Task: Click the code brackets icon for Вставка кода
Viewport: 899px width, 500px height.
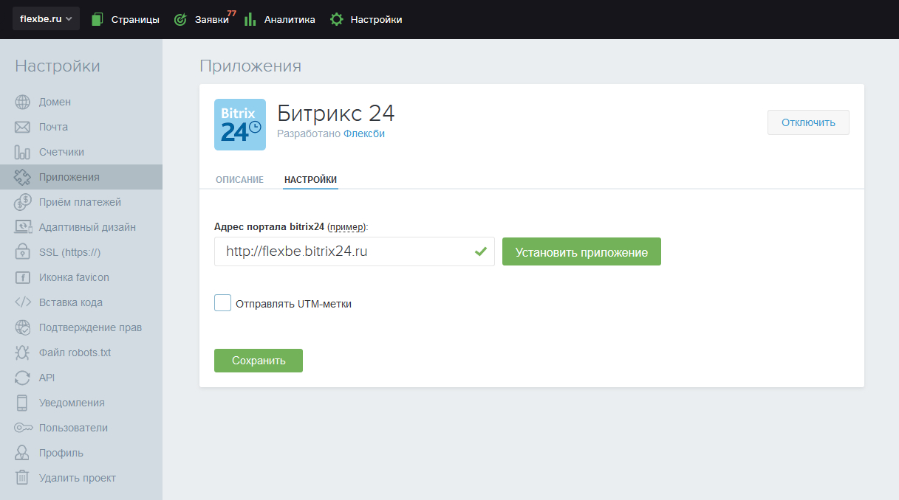Action: click(22, 302)
